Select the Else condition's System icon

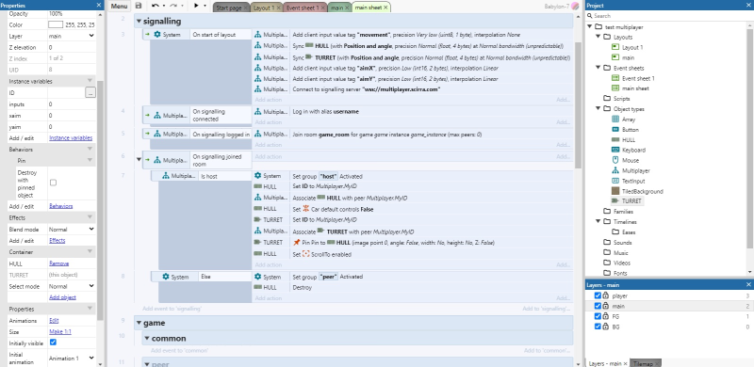pos(166,277)
